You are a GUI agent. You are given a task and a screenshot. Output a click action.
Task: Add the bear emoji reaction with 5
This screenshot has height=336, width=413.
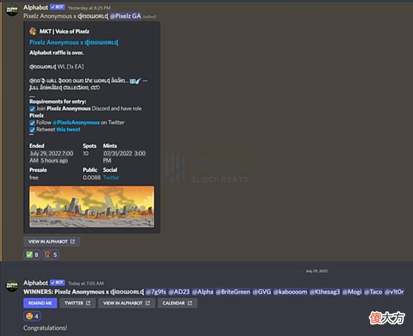51,255
